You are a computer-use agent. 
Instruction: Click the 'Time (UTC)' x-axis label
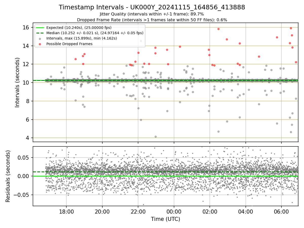click(165, 219)
